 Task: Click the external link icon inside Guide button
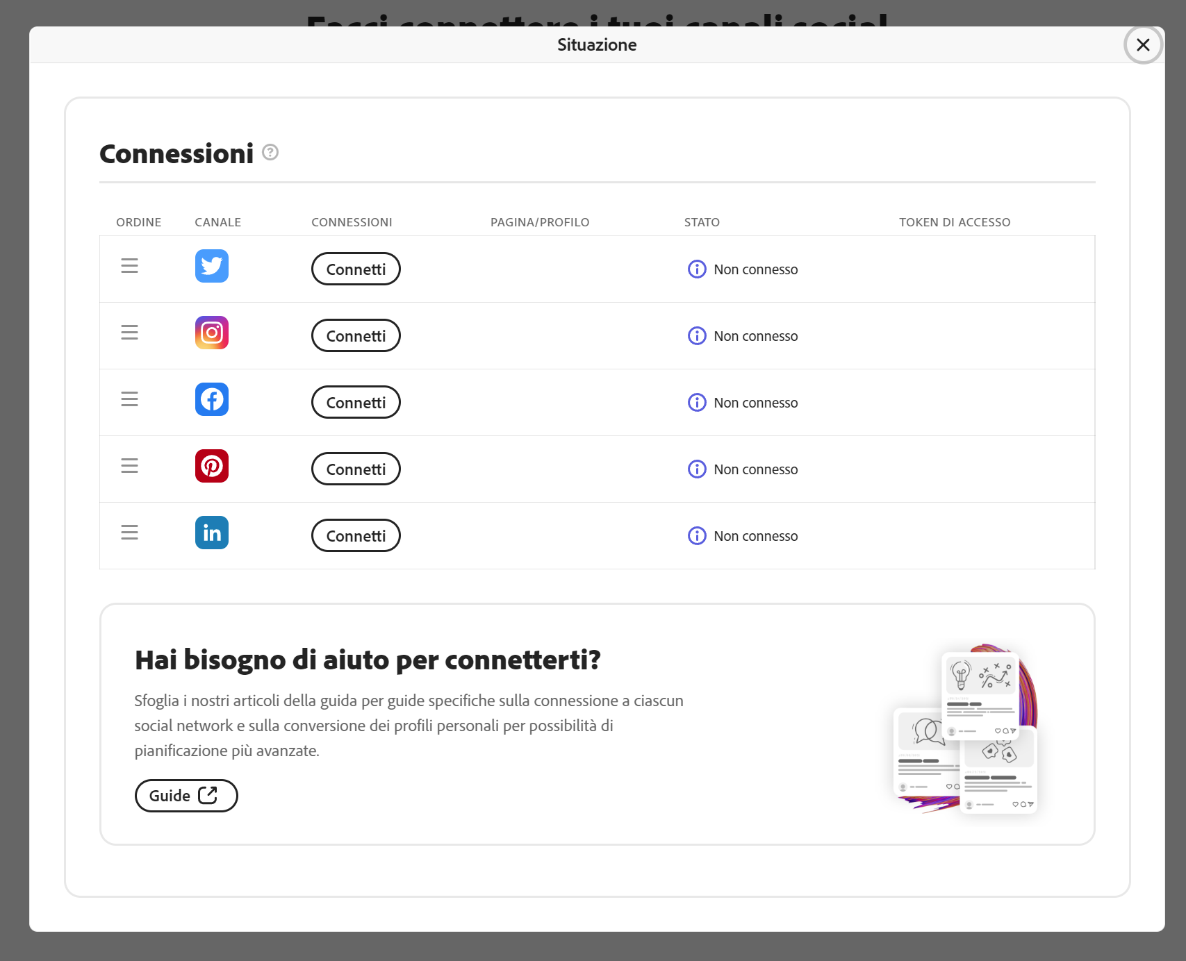click(x=208, y=795)
